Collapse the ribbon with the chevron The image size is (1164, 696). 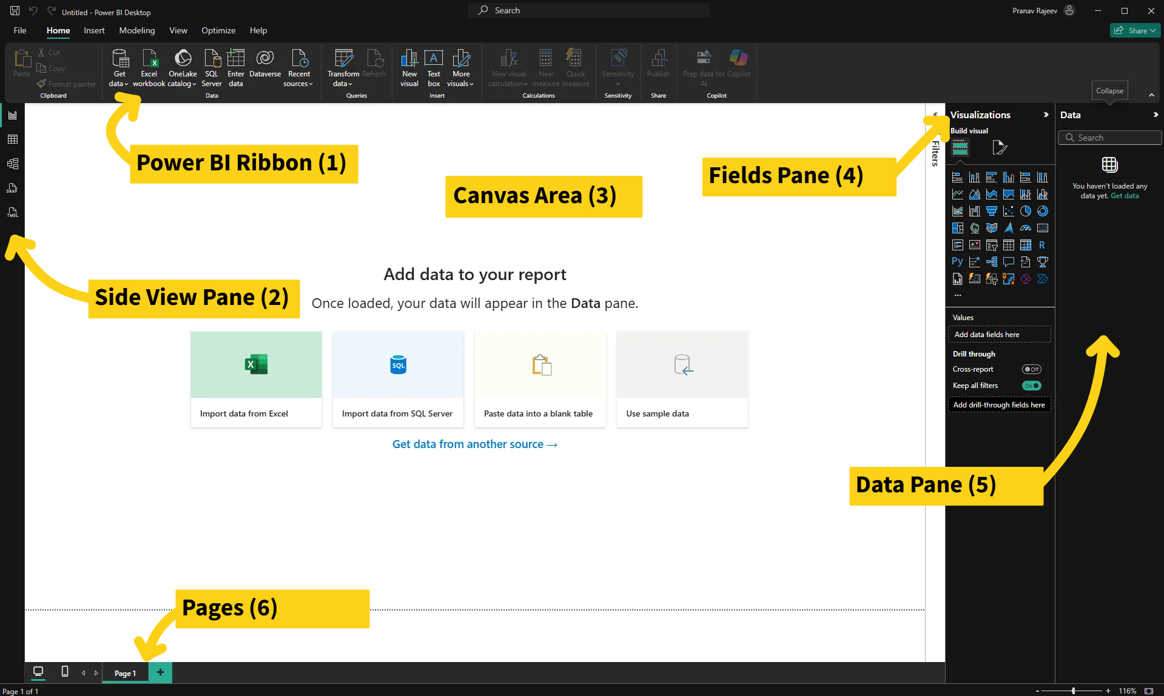click(1151, 95)
